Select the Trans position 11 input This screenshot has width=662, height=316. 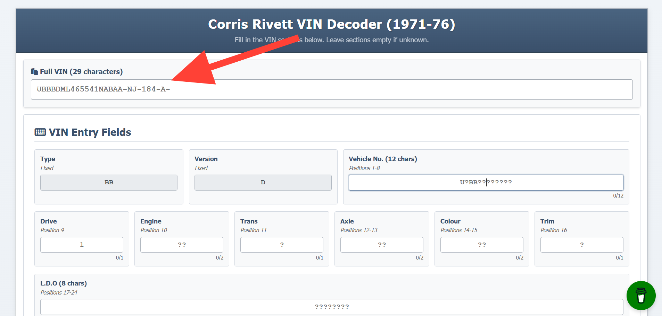[x=282, y=245]
